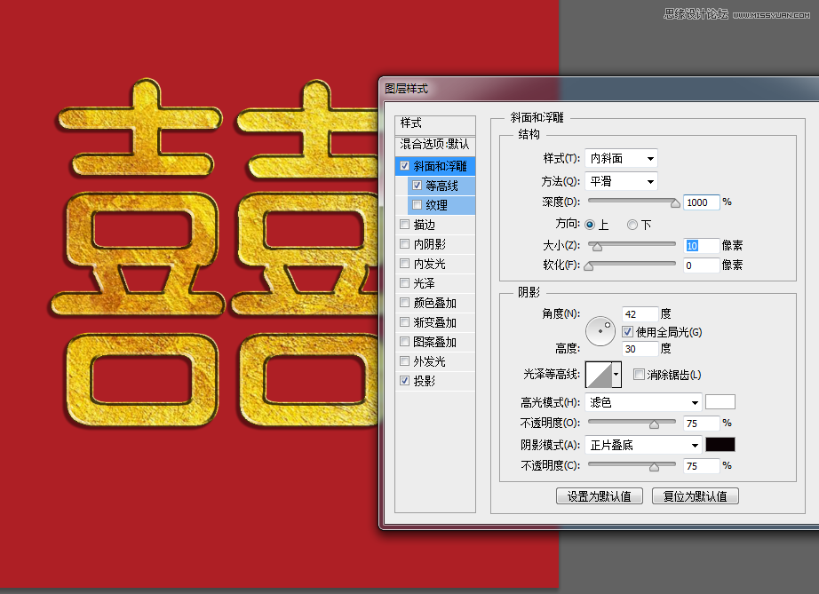
Task: Click 设置为默认值 button
Action: pos(599,495)
